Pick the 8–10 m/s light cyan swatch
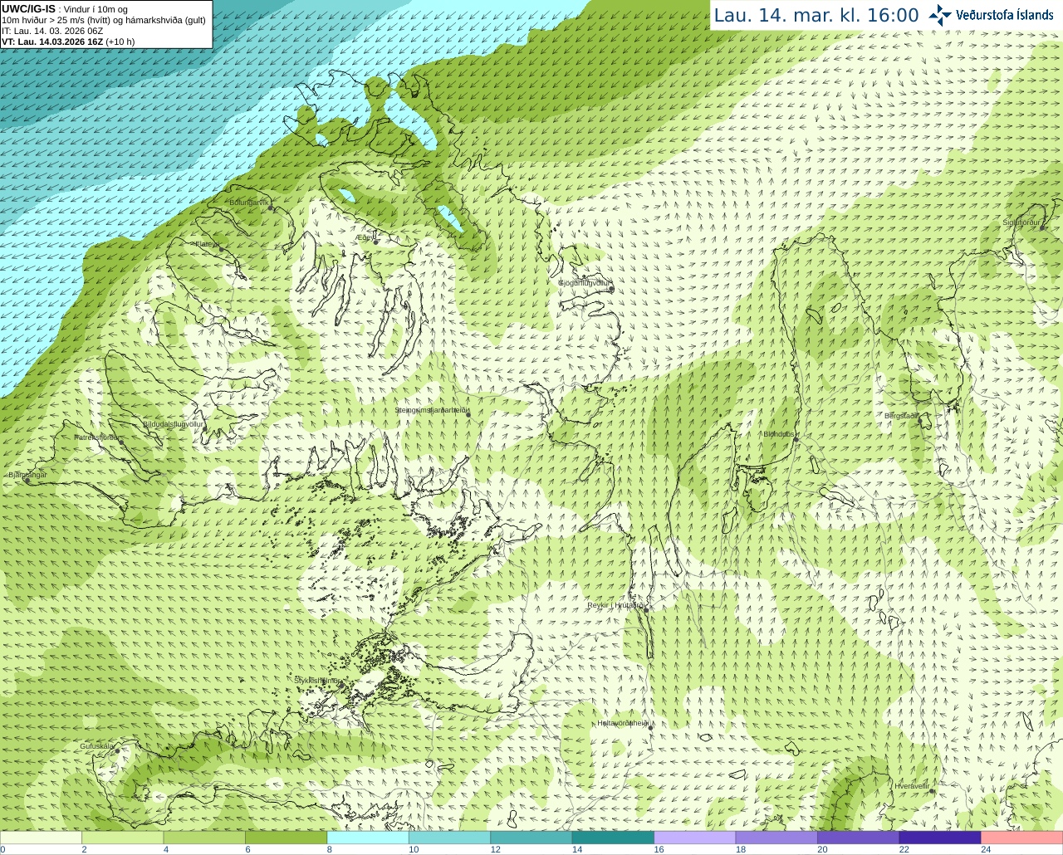The height and width of the screenshot is (855, 1063). [x=368, y=838]
